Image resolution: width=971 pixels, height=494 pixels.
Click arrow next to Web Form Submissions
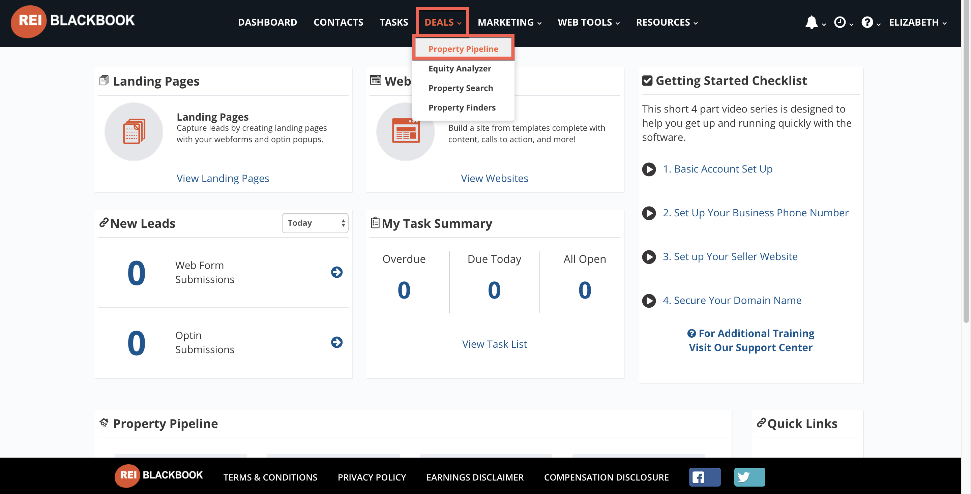[336, 272]
